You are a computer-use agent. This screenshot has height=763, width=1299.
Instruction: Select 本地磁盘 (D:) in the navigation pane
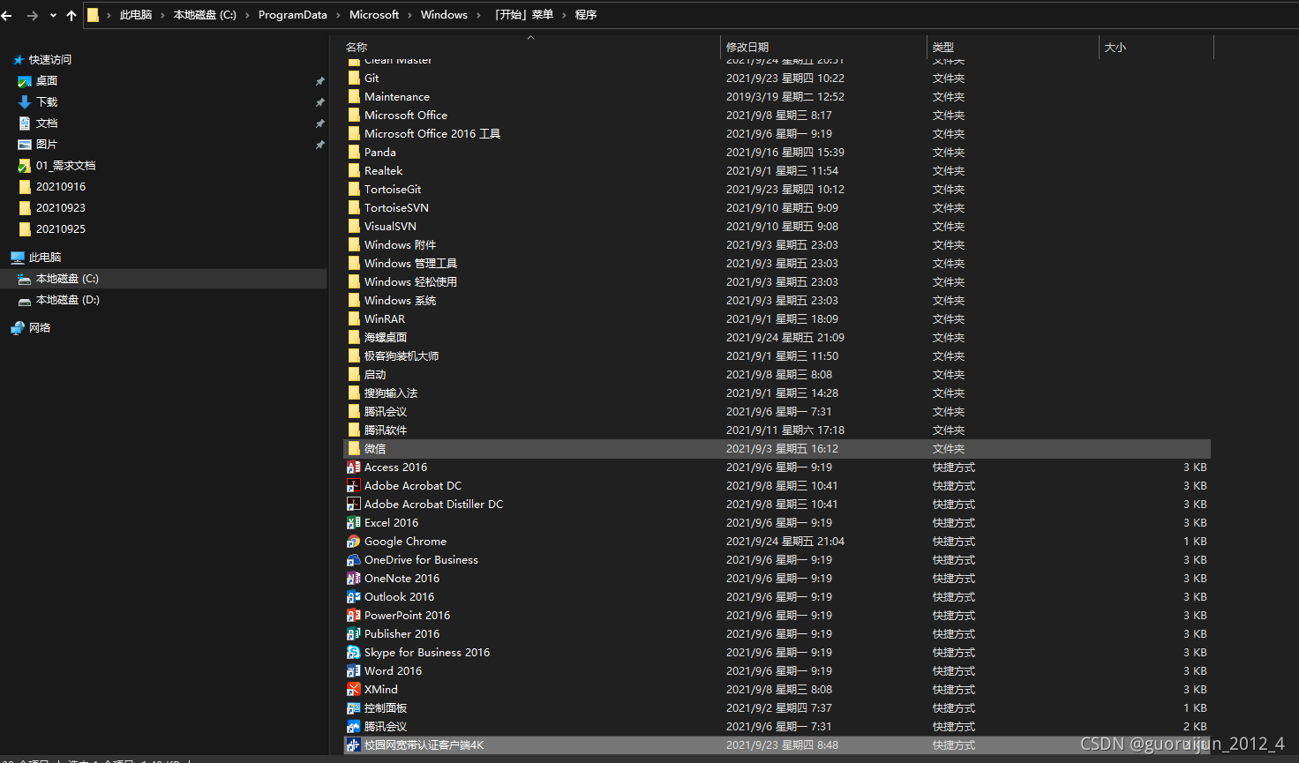pos(68,300)
